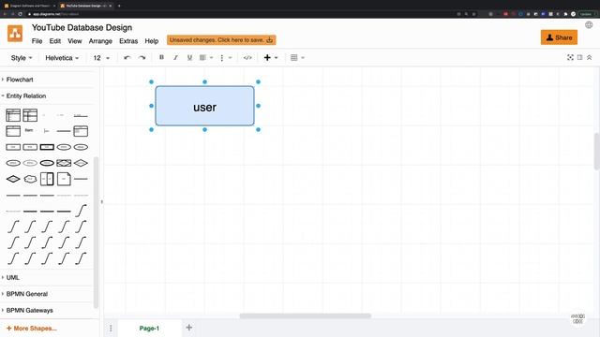
Task: Expand the BPMN Gateways section
Action: pyautogui.click(x=29, y=310)
